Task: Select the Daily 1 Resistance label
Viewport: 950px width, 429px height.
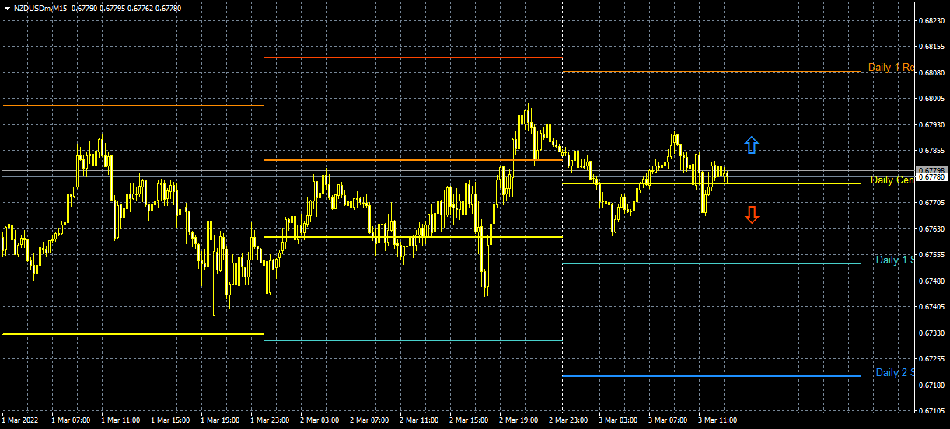Action: pyautogui.click(x=891, y=68)
